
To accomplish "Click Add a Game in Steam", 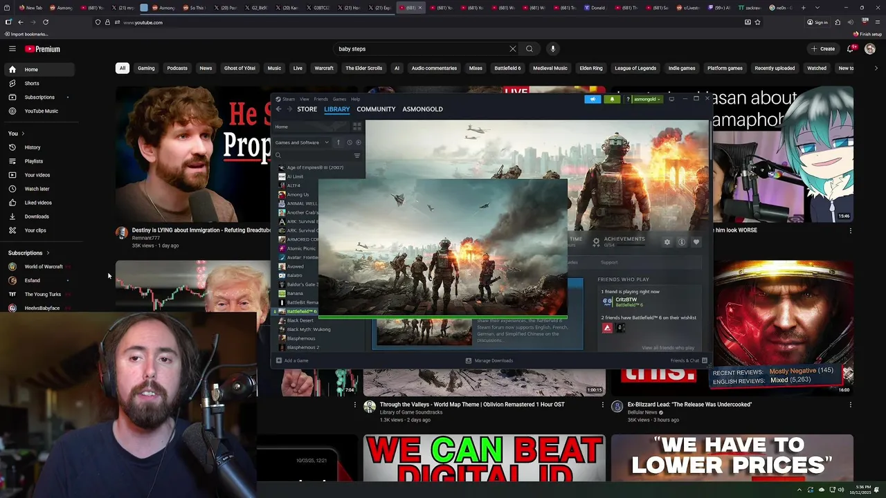I will (292, 360).
